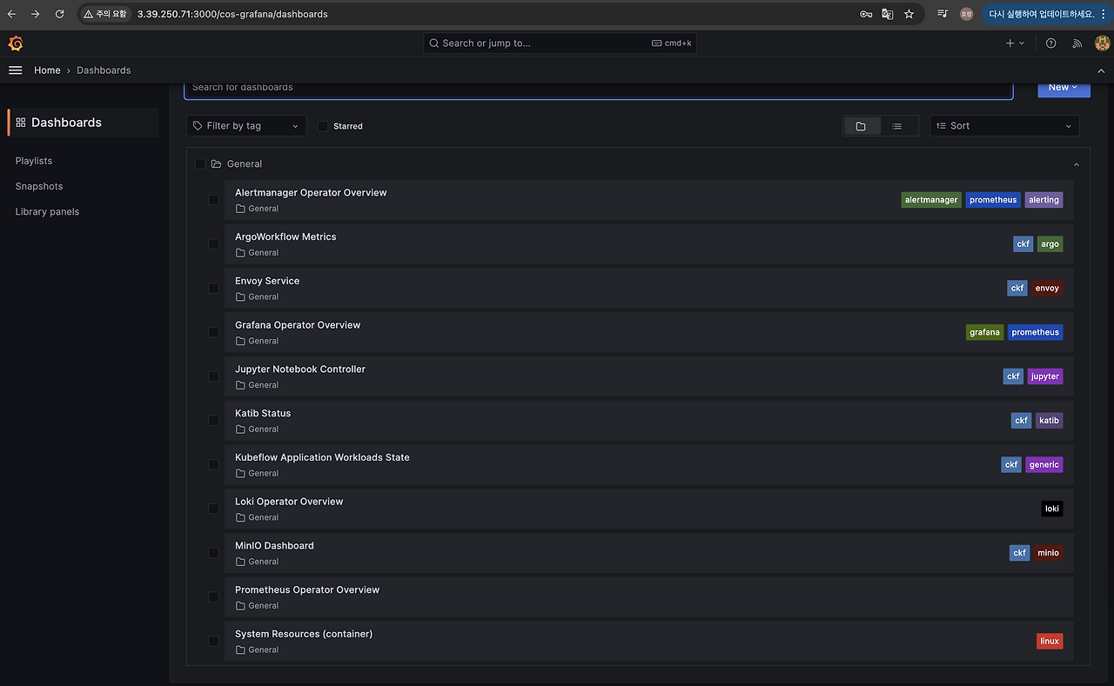Open the password key icon
1114x686 pixels.
(866, 14)
